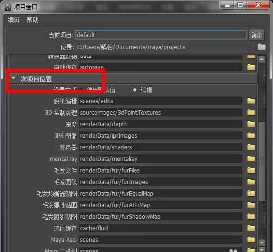Screen dimensions: 273x252
Task: Click the renderData/depth field
Action: coord(161,124)
